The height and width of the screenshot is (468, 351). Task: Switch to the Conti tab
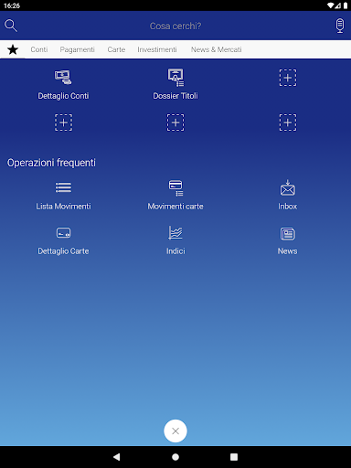(39, 49)
